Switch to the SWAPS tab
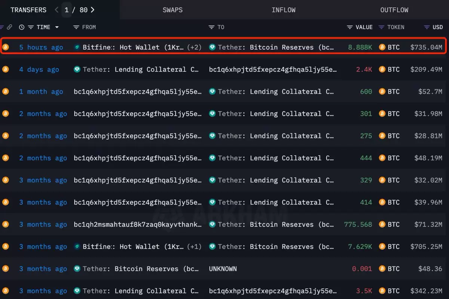Viewport: 449px width, 299px height. pyautogui.click(x=172, y=10)
